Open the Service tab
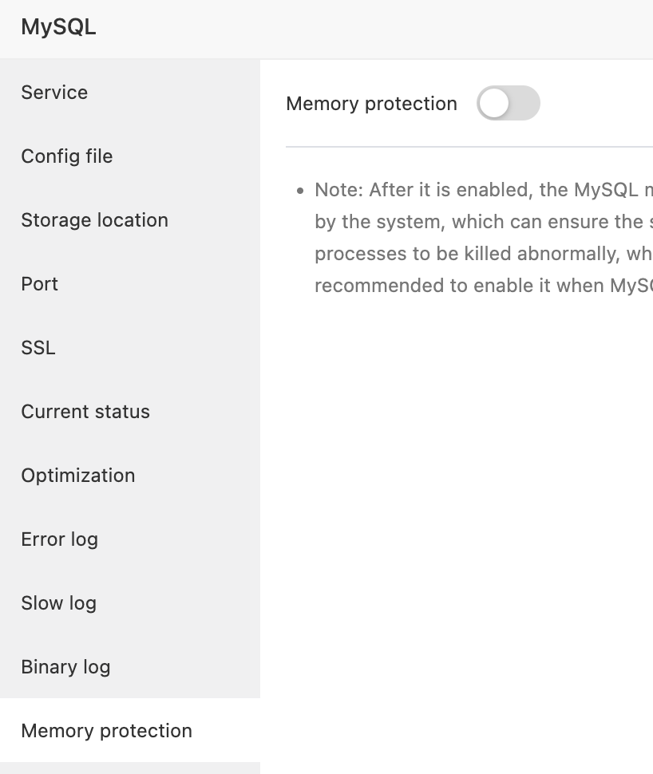The width and height of the screenshot is (653, 774). [x=54, y=93]
